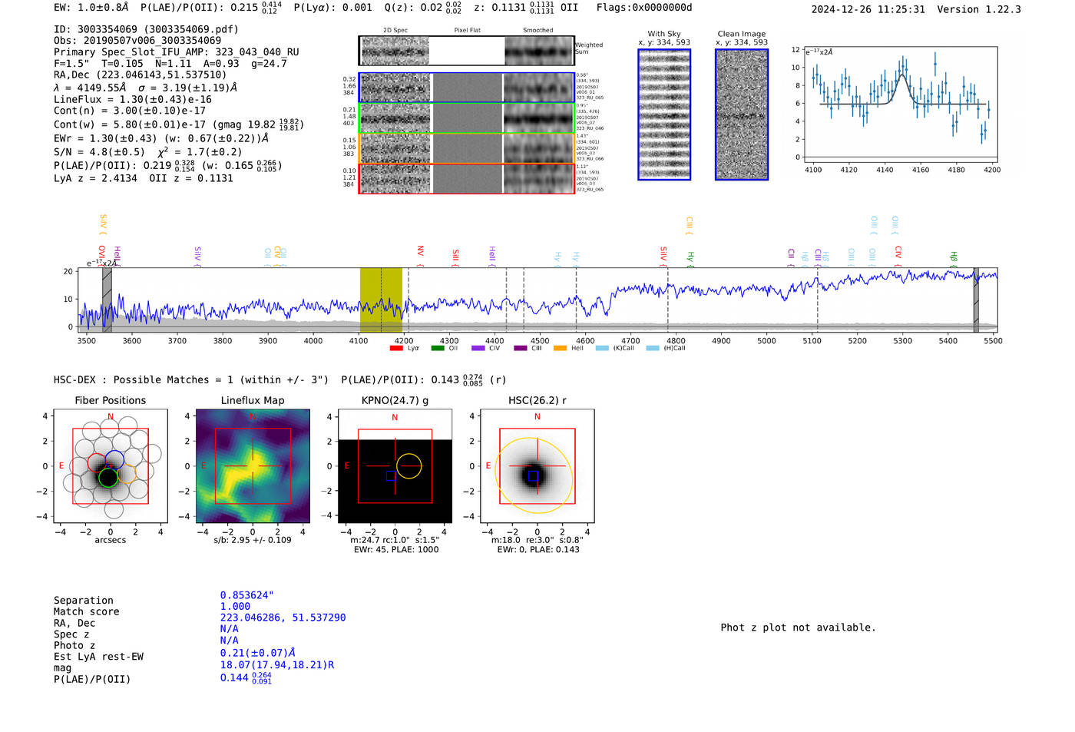Image resolution: width=1075 pixels, height=732 pixels.
Task: Select the red fiber circle in Fiber Positions
Action: [97, 462]
